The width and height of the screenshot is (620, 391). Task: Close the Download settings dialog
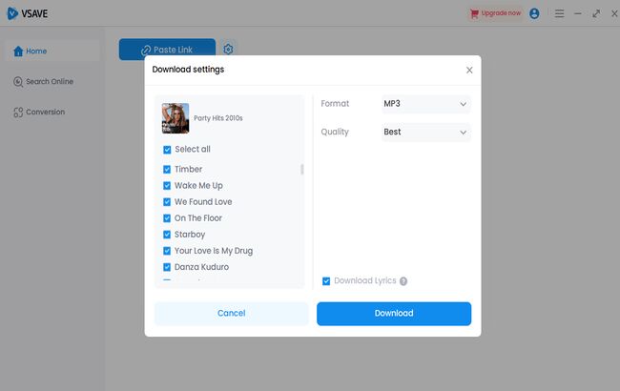469,70
